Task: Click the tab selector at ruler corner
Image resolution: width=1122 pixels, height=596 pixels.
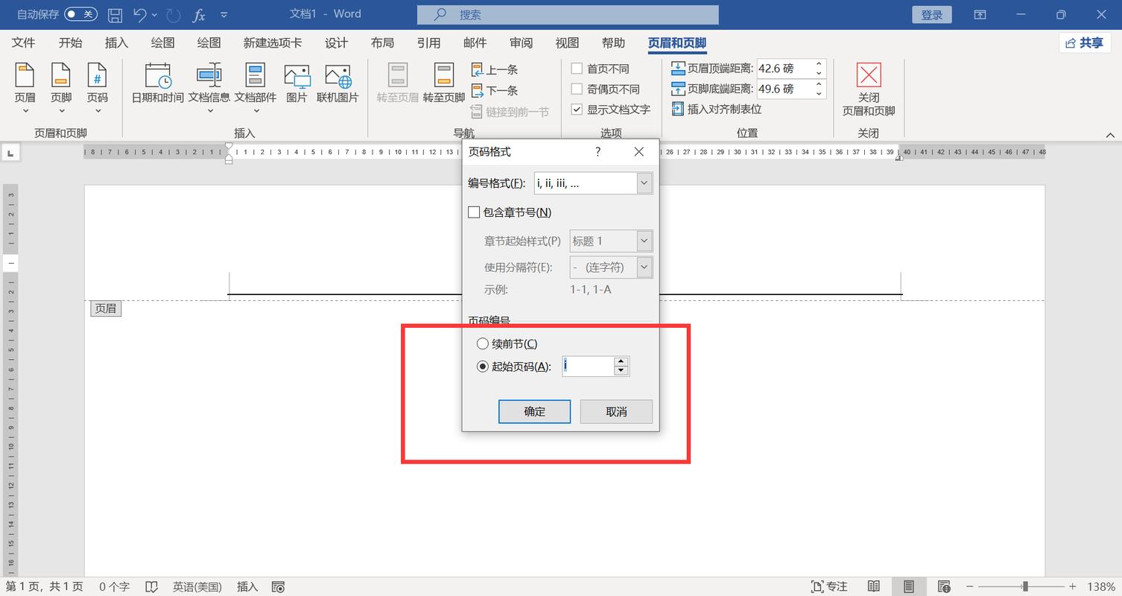Action: [10, 153]
